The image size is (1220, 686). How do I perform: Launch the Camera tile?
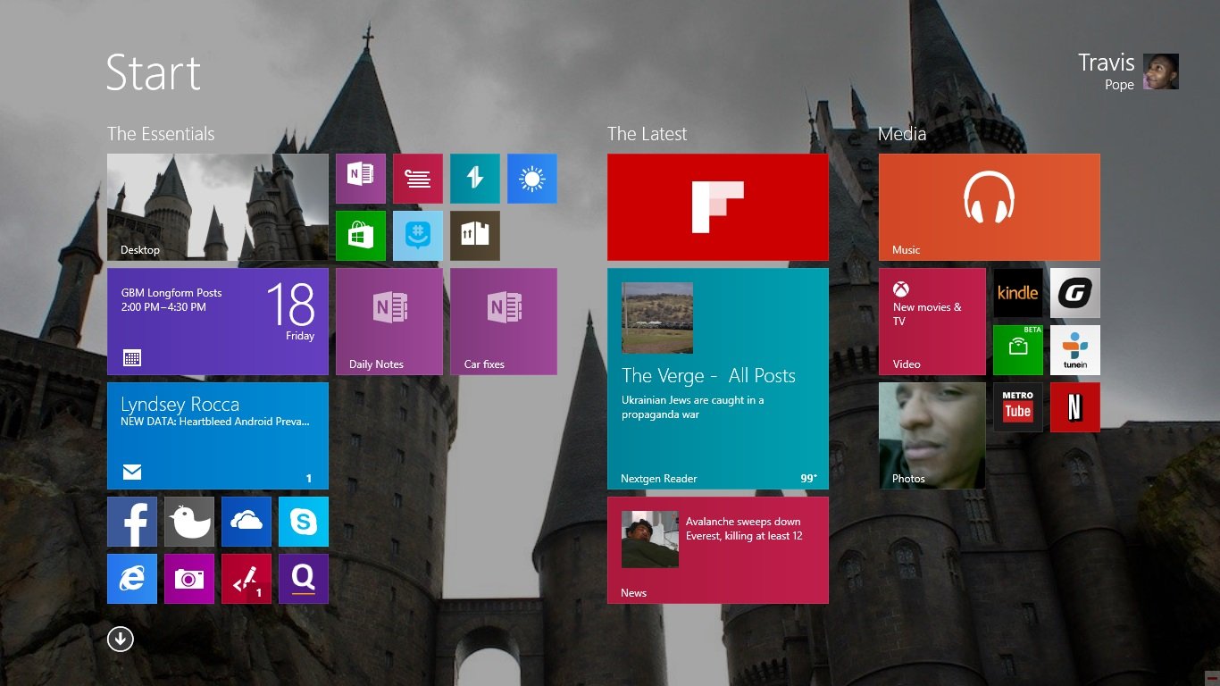(x=189, y=579)
